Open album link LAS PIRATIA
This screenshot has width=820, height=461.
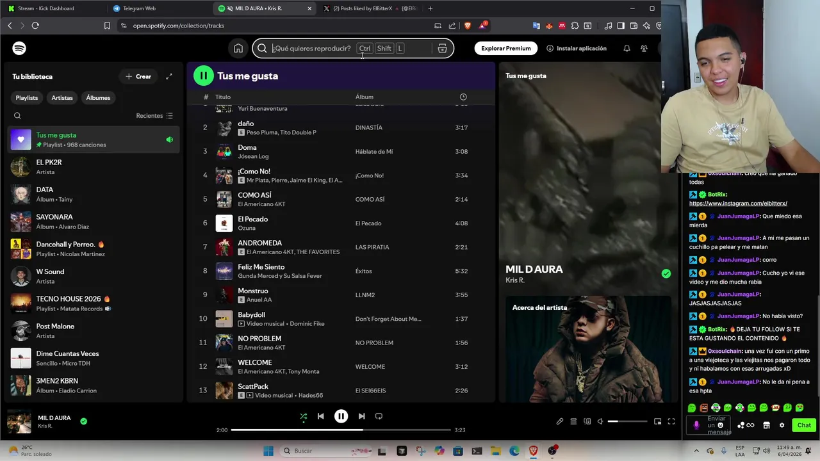coord(372,247)
